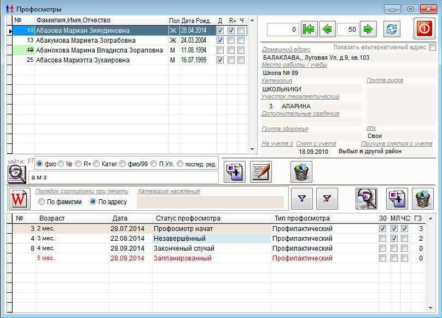Click the green jump-to-first-record arrow
The width and height of the screenshot is (442, 318).
309,29
